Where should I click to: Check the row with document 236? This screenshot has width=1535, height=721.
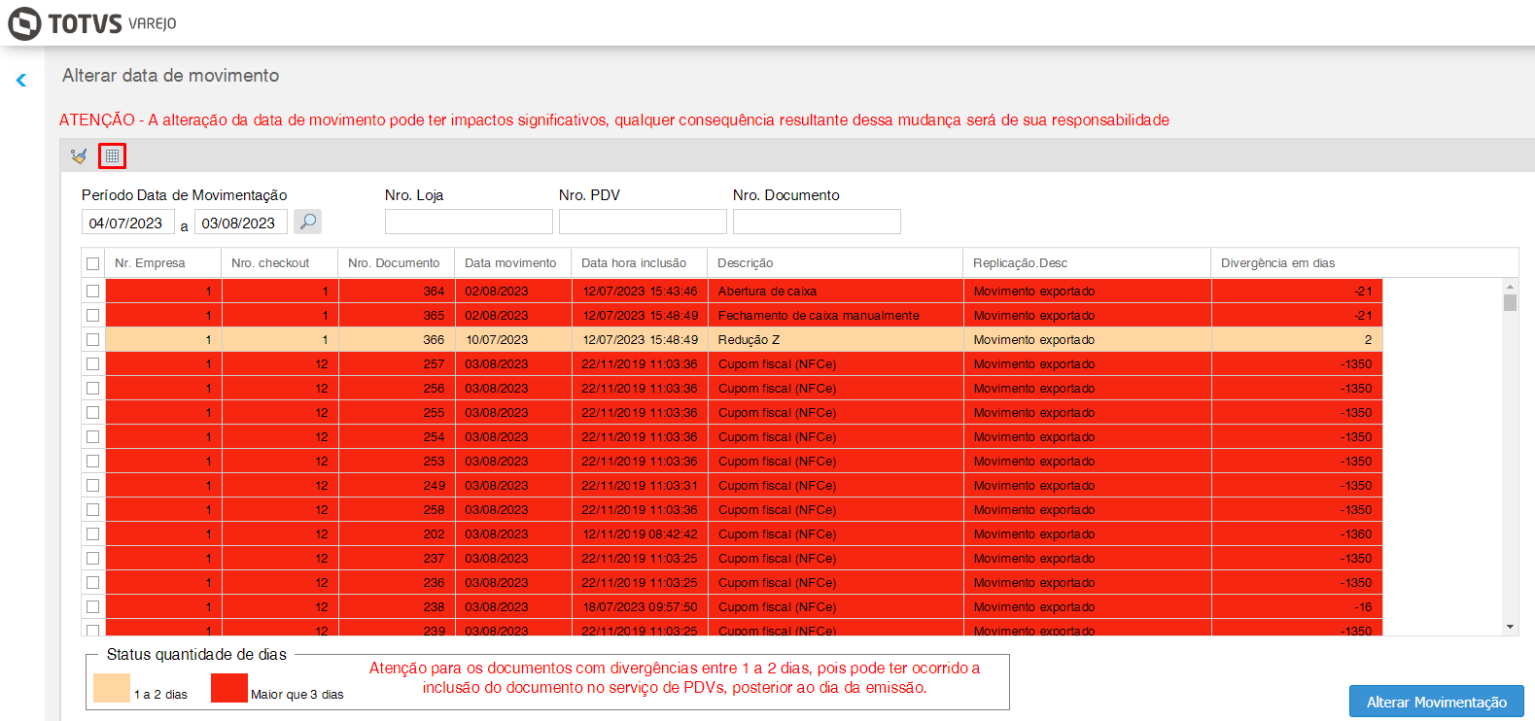click(x=92, y=582)
